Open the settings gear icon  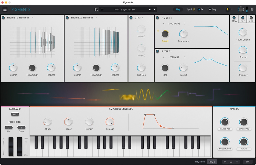pos(252,9)
